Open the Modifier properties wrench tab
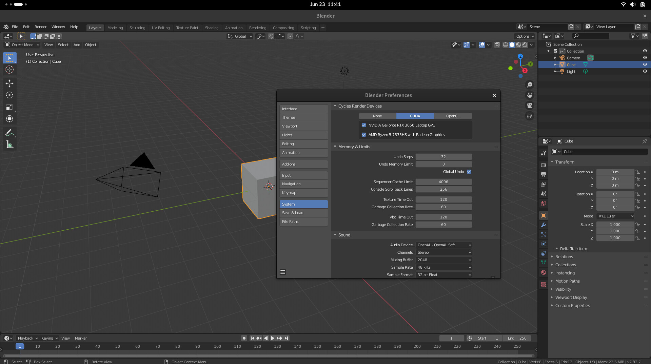 pos(544,225)
